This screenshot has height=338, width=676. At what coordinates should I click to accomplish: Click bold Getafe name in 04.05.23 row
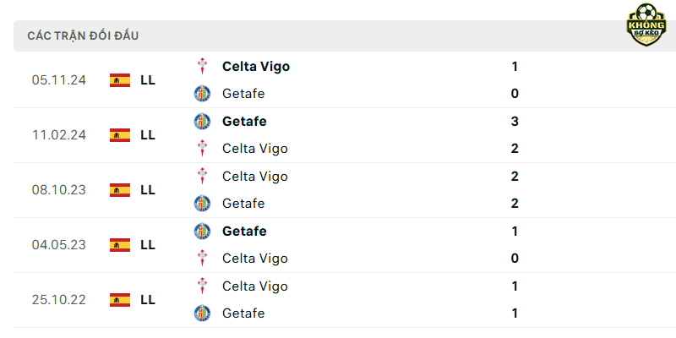click(x=244, y=231)
